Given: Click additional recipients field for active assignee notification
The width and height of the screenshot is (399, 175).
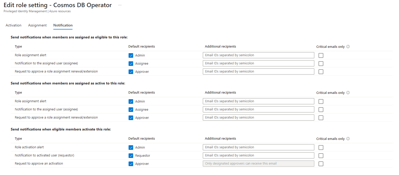Looking at the screenshot, I should point(258,109).
